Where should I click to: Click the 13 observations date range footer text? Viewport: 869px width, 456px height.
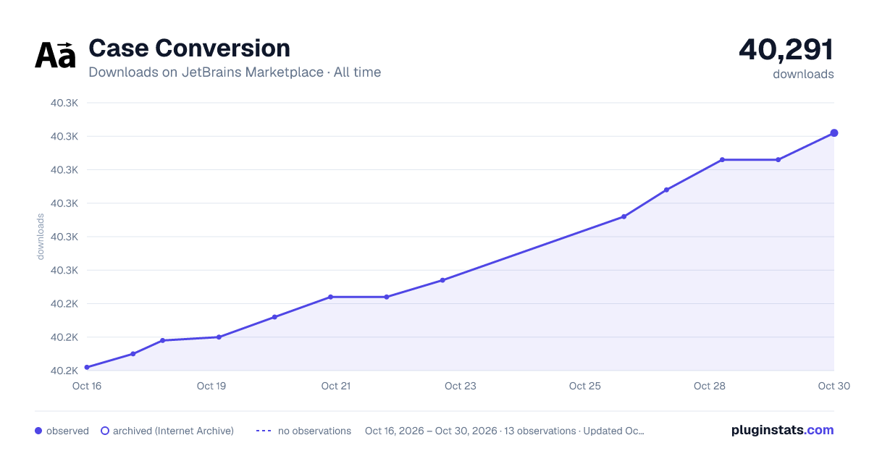point(505,431)
